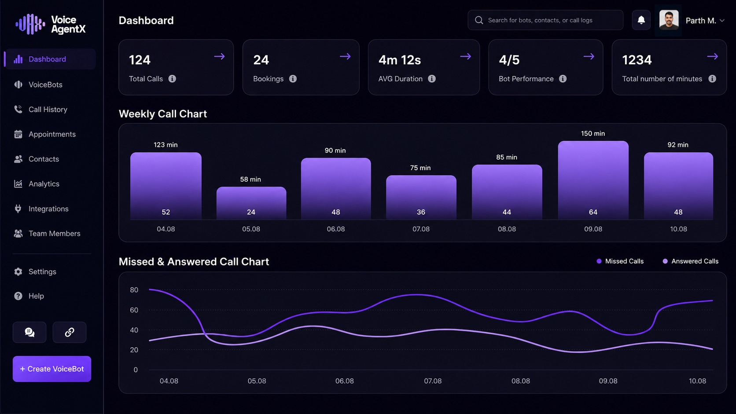This screenshot has width=736, height=414.
Task: Focus the search bots and contacts field
Action: tap(545, 20)
